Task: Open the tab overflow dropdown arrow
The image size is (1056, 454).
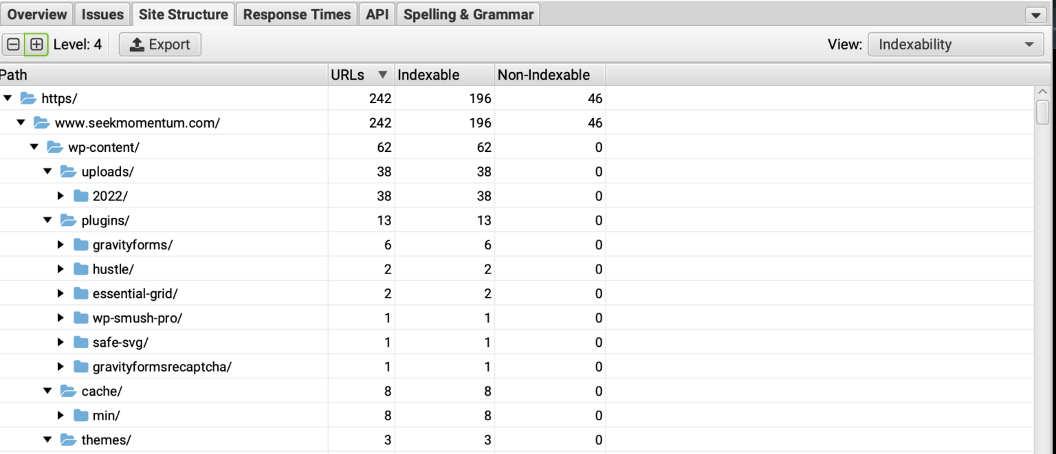Action: point(1035,14)
